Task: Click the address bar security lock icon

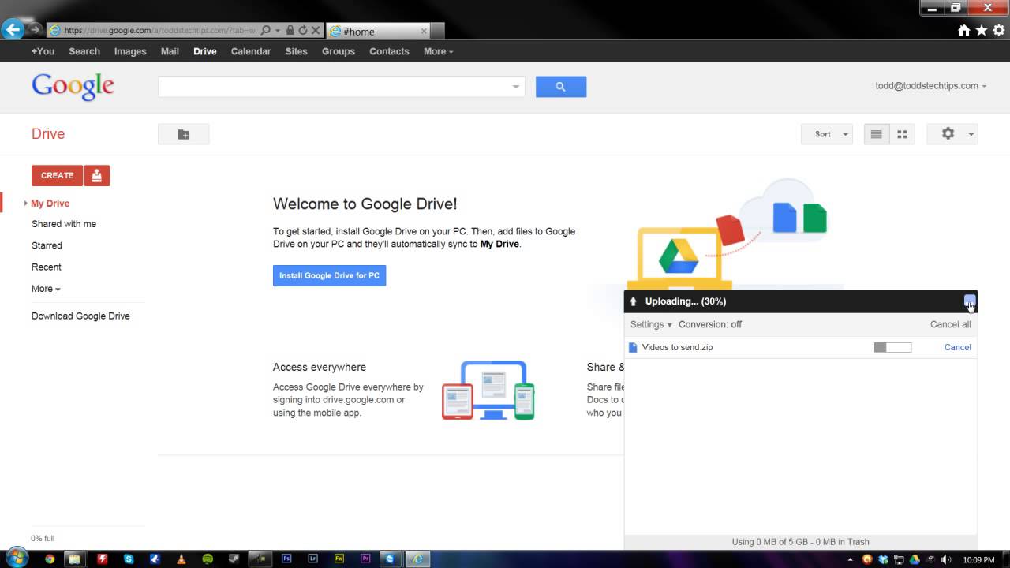Action: click(290, 31)
